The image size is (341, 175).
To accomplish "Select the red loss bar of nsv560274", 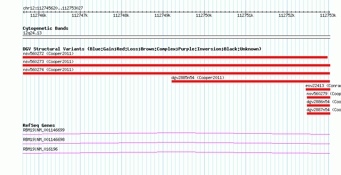I will (176, 73).
